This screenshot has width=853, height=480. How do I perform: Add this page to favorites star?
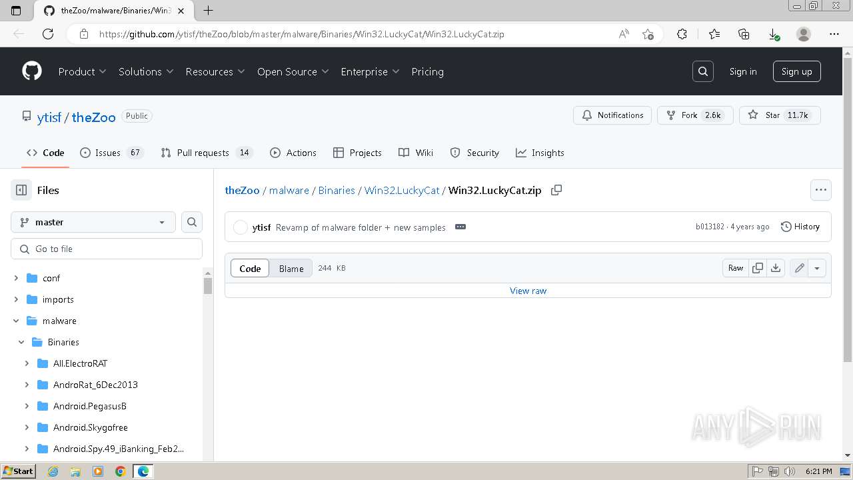click(x=648, y=34)
